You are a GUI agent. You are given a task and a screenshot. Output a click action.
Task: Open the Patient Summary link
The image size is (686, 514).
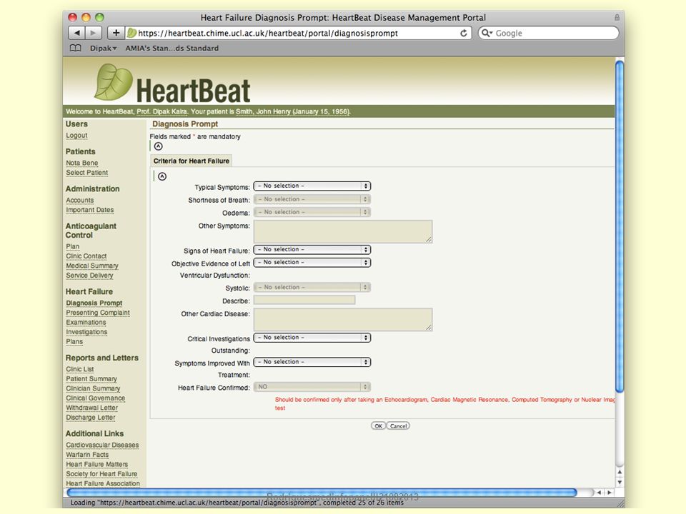(x=91, y=379)
